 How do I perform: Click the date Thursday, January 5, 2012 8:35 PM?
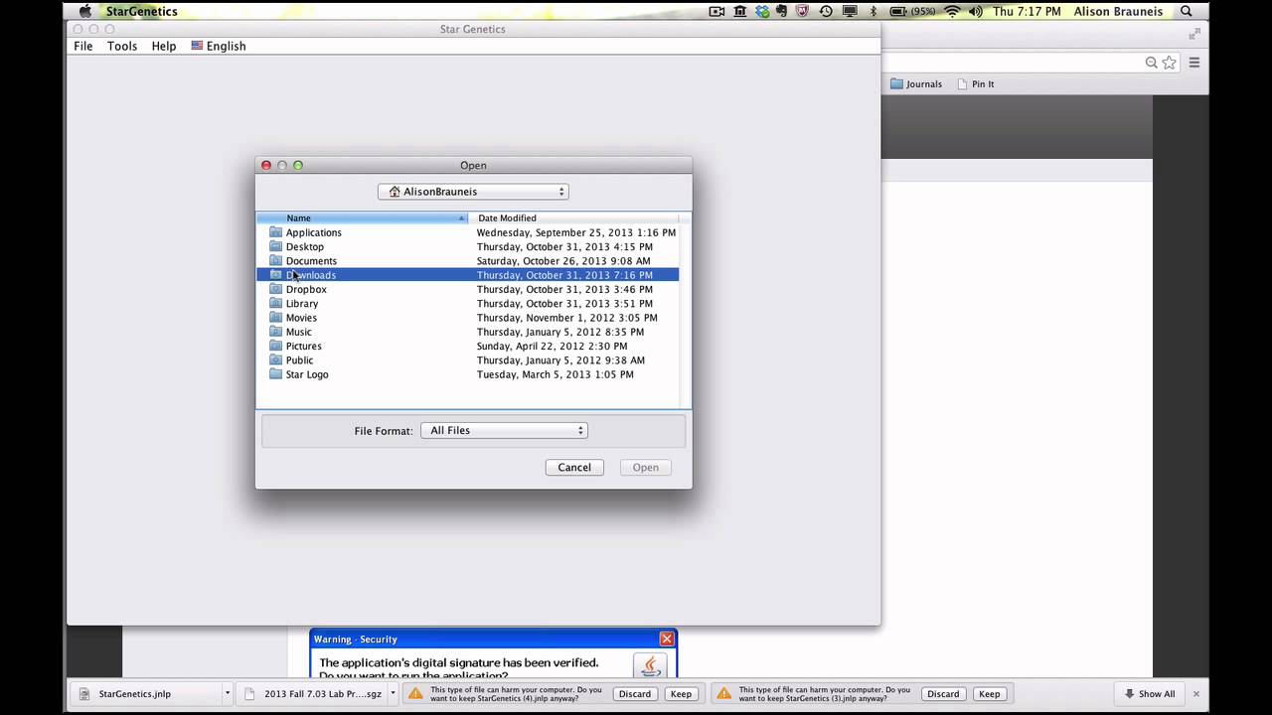560,332
